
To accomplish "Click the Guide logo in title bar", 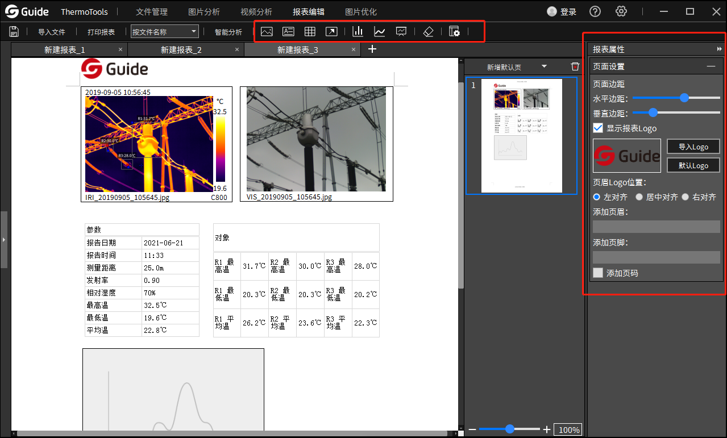I will pyautogui.click(x=28, y=11).
